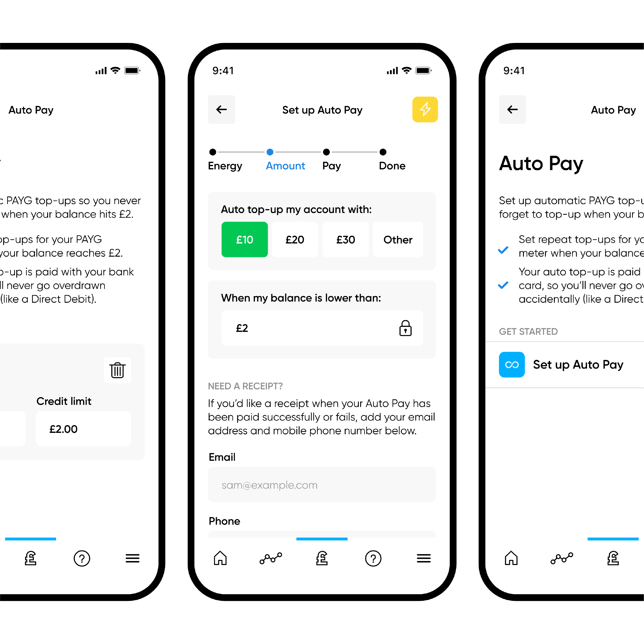
Task: Tap the lock icon next to balance field
Action: point(406,328)
